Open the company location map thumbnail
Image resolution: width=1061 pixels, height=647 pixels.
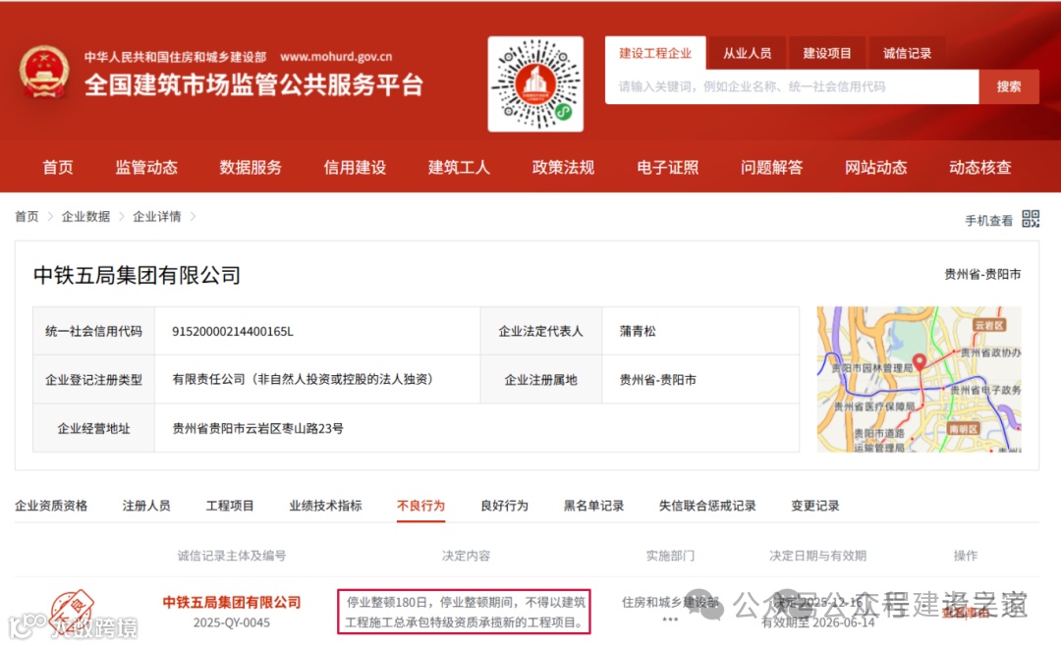(919, 379)
